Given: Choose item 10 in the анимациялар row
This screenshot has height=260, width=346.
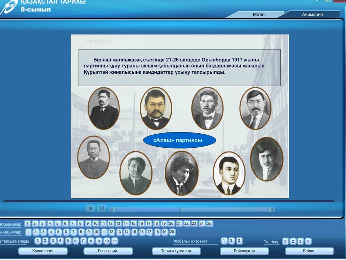Looking at the screenshot, I should click(96, 232).
